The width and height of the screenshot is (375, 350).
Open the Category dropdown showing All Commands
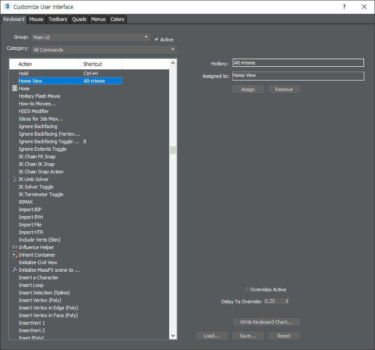coord(104,50)
